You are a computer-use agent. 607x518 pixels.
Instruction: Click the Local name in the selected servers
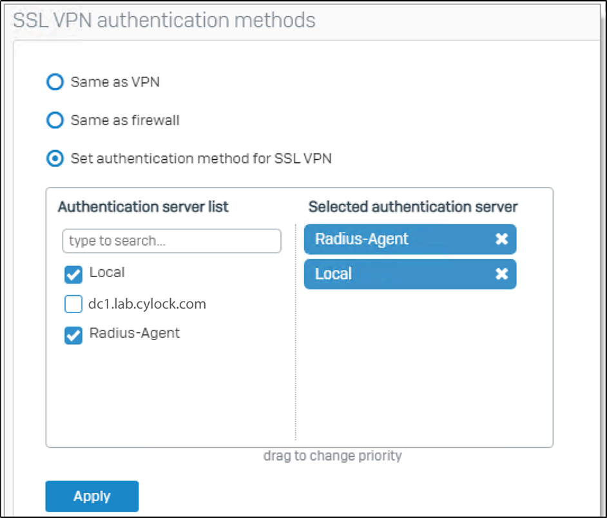pyautogui.click(x=333, y=274)
